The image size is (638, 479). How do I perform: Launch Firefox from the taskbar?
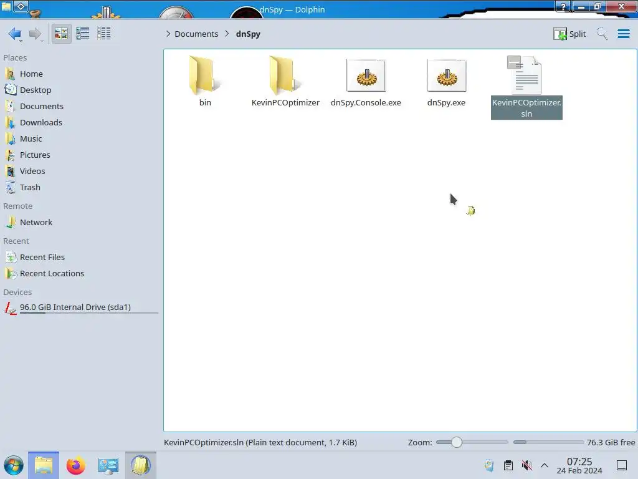75,465
